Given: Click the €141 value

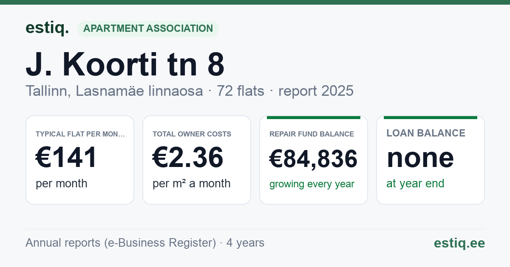Looking at the screenshot, I should pos(67,158).
